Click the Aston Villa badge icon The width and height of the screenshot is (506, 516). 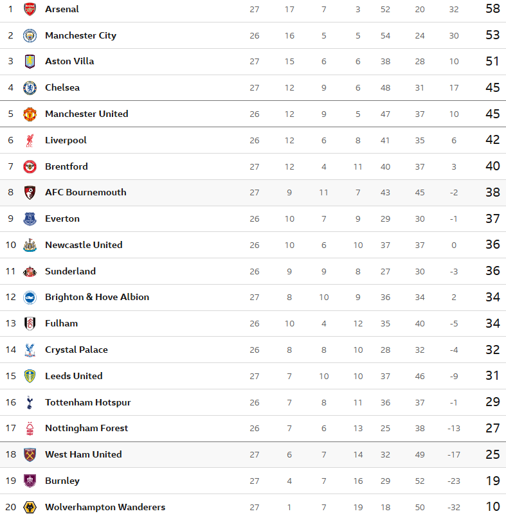click(30, 62)
